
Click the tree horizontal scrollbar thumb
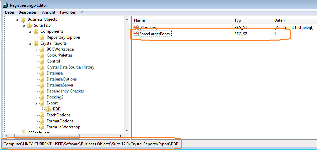tap(47, 136)
